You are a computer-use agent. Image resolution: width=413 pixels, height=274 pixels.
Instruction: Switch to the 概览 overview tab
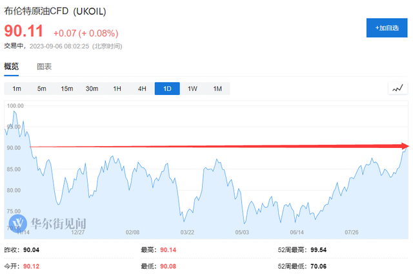pos(12,66)
